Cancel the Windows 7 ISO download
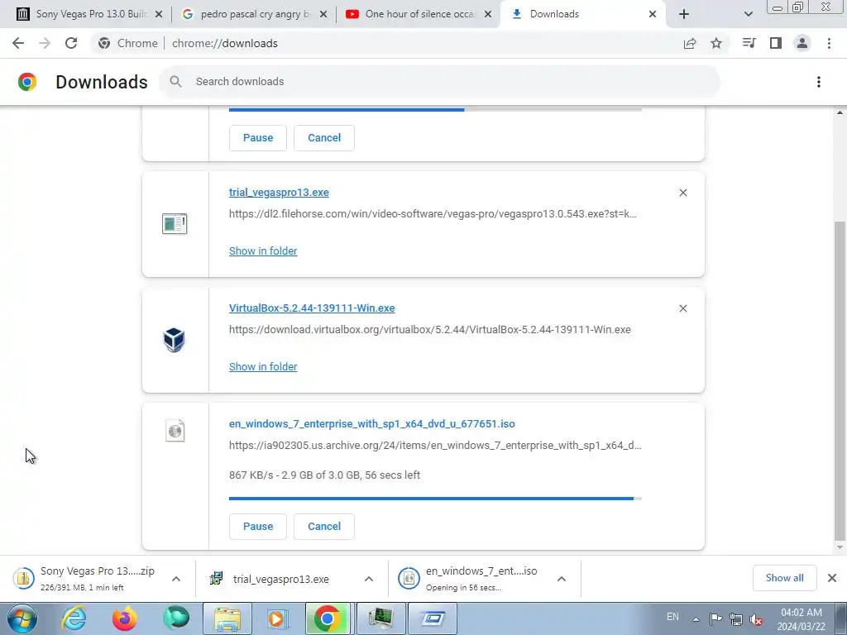The image size is (847, 635). click(324, 527)
